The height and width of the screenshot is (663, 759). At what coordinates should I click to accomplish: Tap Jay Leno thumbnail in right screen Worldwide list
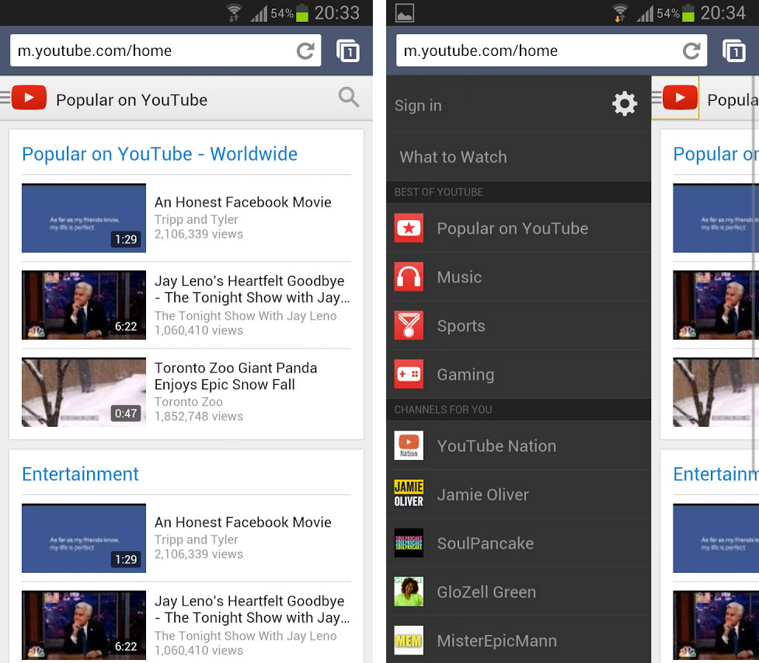[715, 305]
